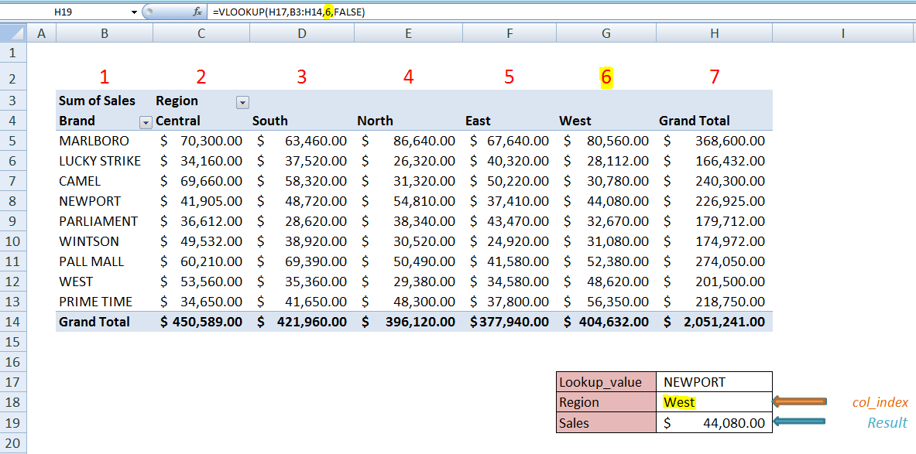This screenshot has height=454, width=916.
Task: Click the Select All corner button
Action: (x=13, y=34)
